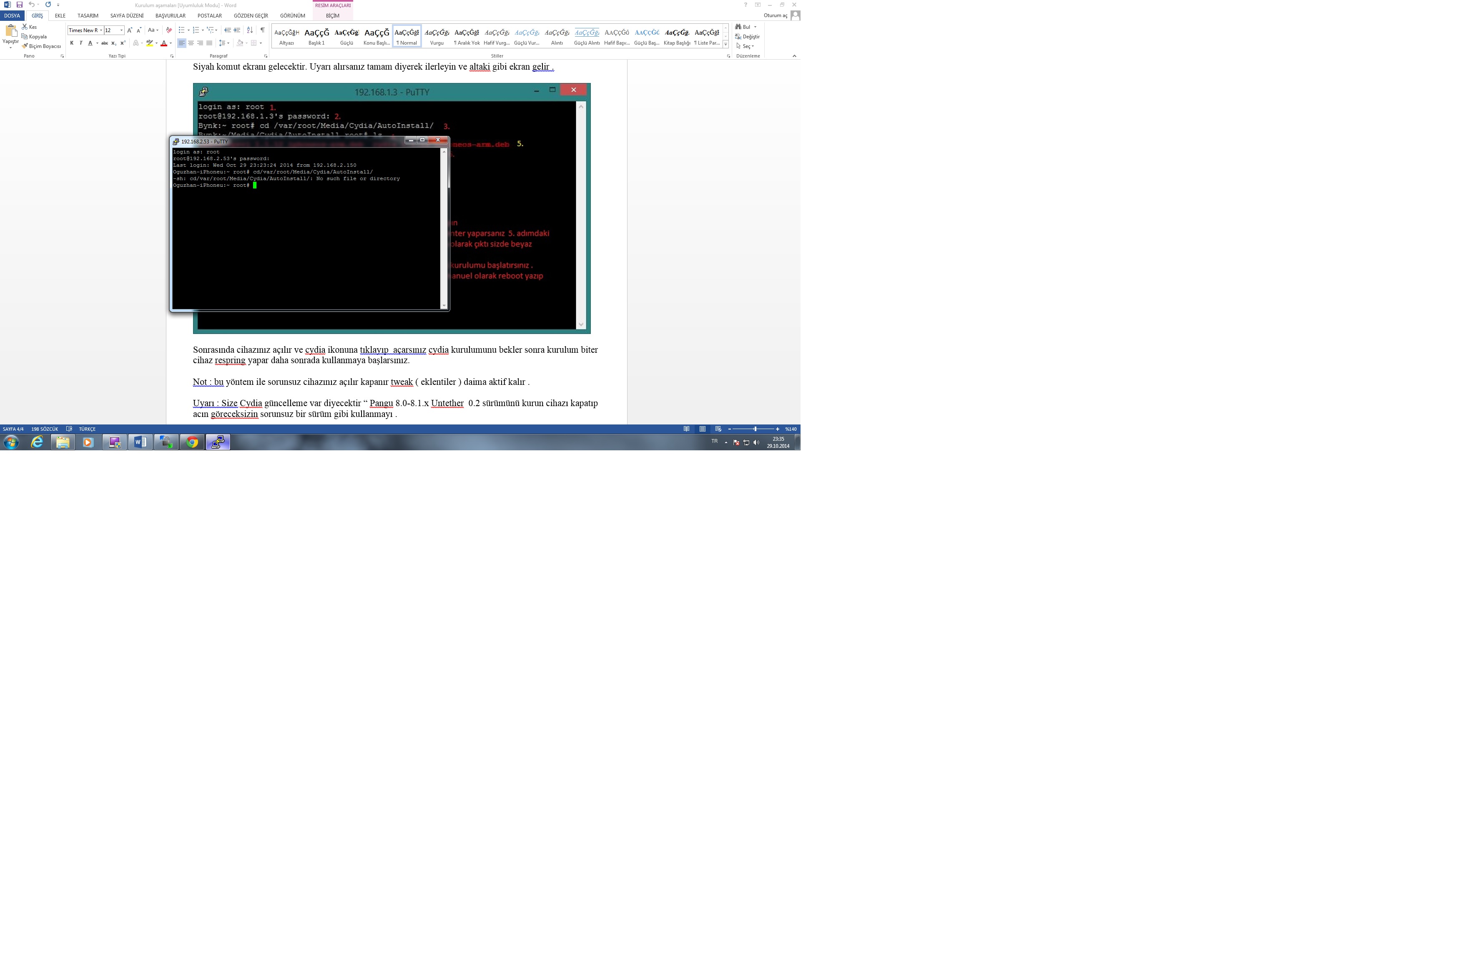Switch to EKLE tab
Viewport: 1471px width, 959px height.
pos(60,15)
